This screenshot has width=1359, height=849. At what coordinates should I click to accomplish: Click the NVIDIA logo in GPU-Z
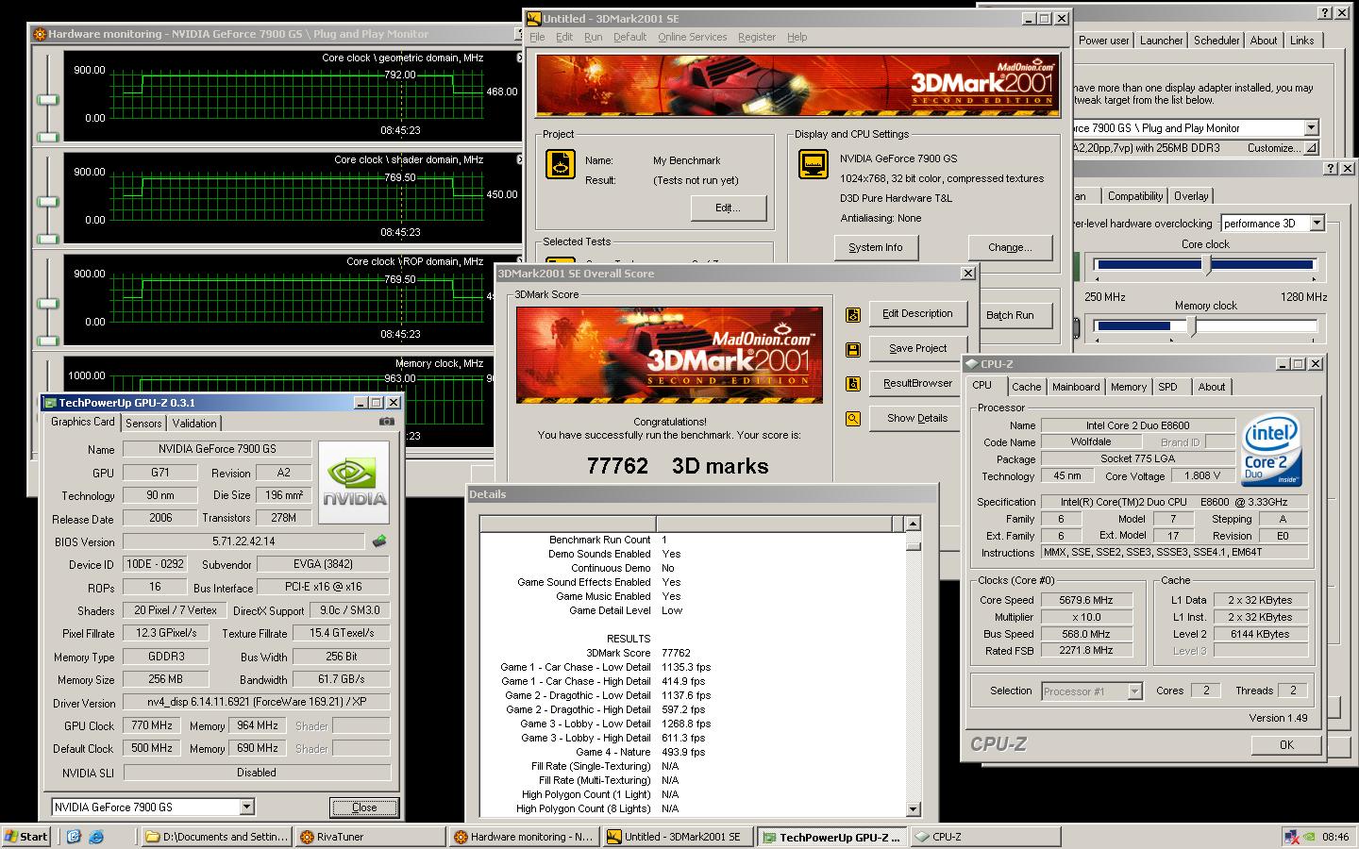(x=354, y=482)
